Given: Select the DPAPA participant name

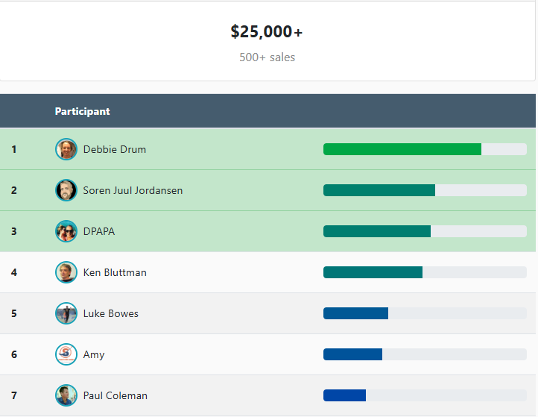Looking at the screenshot, I should 99,231.
